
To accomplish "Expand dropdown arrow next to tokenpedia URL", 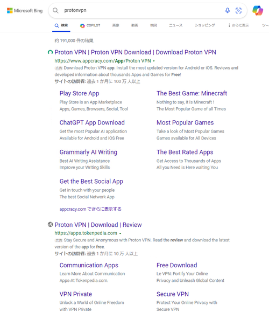I will [120, 233].
